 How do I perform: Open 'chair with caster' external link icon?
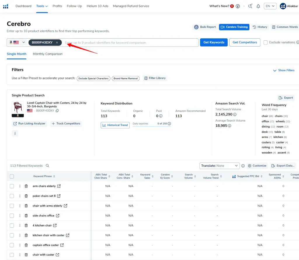pyautogui.click(x=58, y=255)
